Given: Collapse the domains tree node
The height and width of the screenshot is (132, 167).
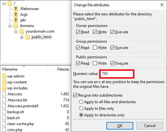Looking at the screenshot, I should (10, 26).
